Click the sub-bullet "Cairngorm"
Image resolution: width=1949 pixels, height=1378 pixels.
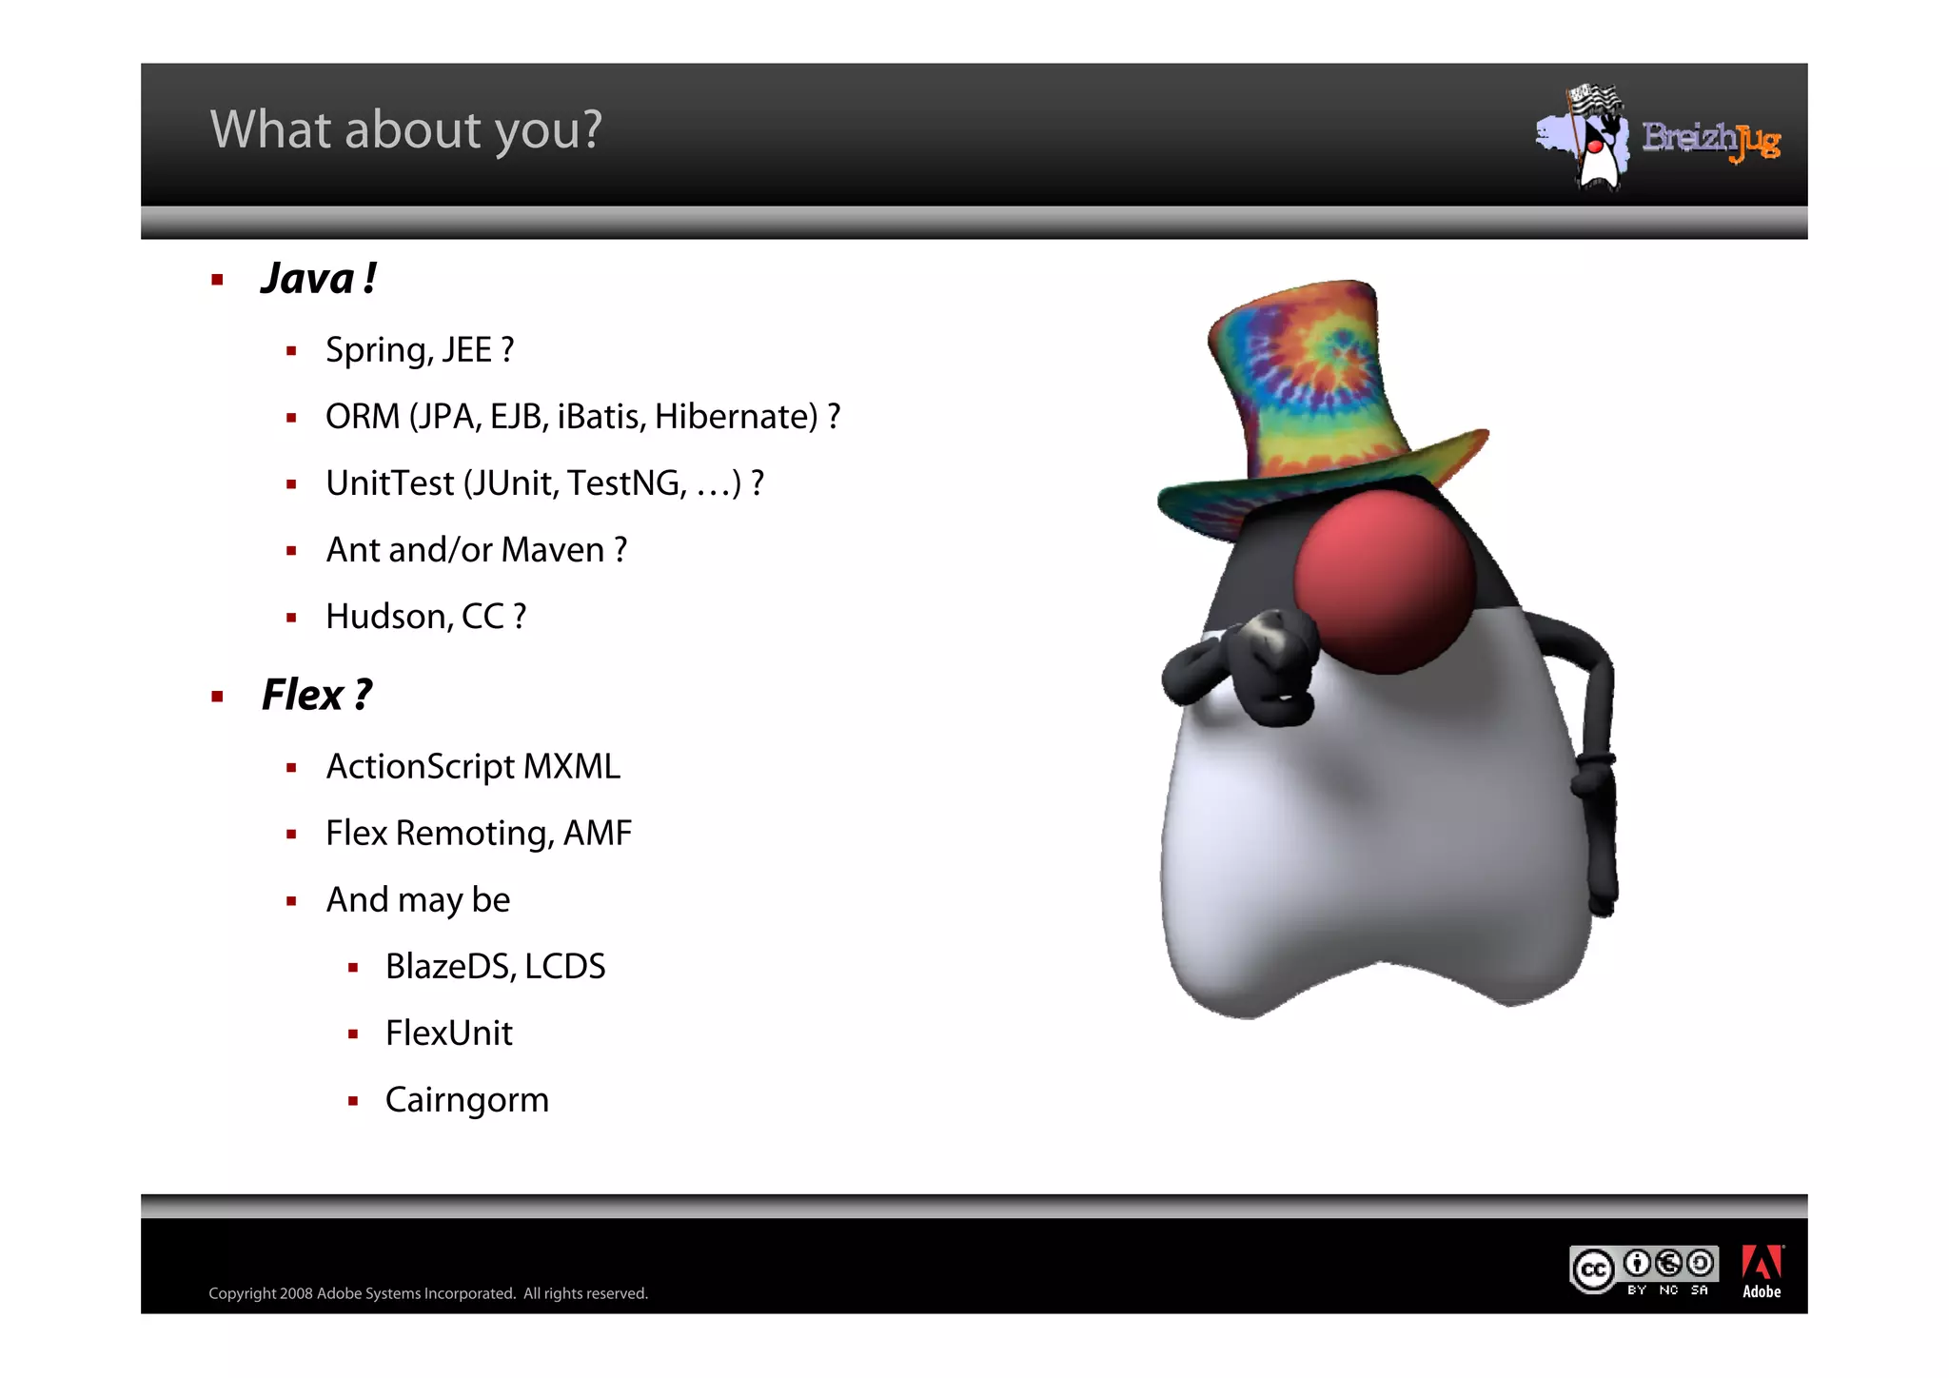[x=466, y=1100]
